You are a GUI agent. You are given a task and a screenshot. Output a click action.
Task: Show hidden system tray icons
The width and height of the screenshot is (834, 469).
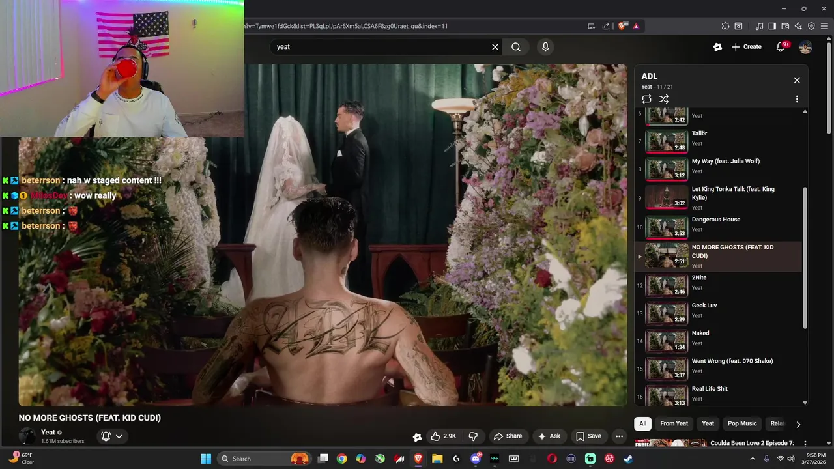tap(753, 459)
